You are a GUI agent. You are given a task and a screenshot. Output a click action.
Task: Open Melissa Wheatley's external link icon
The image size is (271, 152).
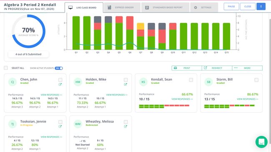[125, 126]
